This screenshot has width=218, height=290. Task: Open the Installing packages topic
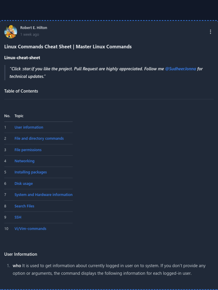click(31, 172)
